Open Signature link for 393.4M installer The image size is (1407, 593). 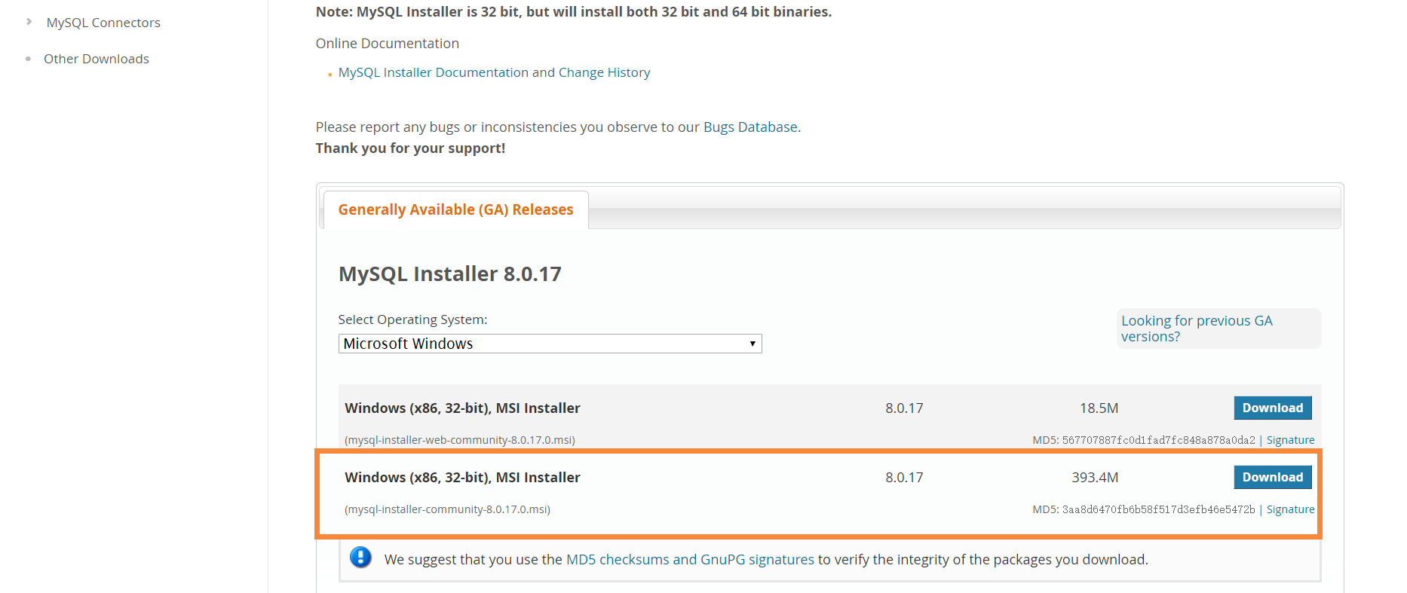1290,509
